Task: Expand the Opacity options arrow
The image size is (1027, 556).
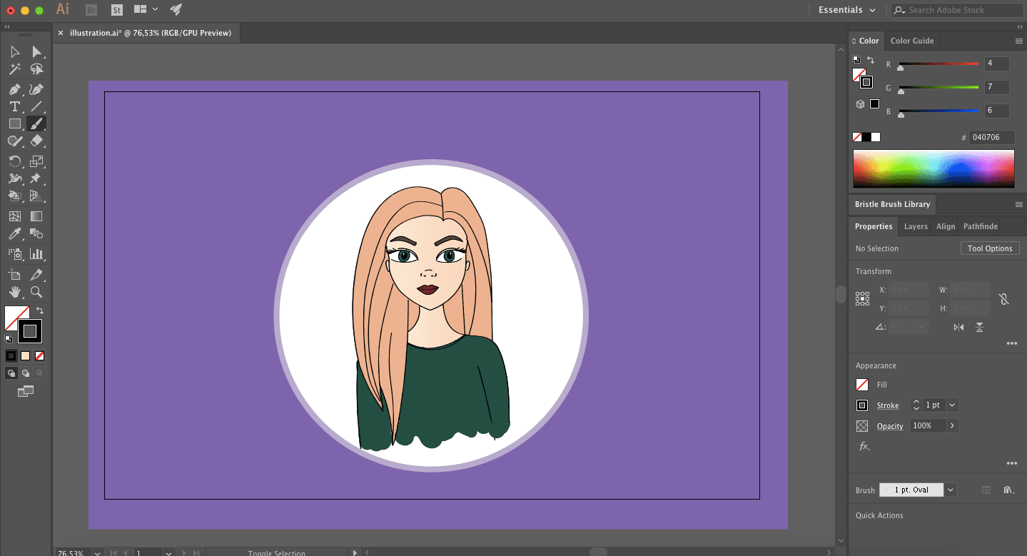Action: coord(952,425)
